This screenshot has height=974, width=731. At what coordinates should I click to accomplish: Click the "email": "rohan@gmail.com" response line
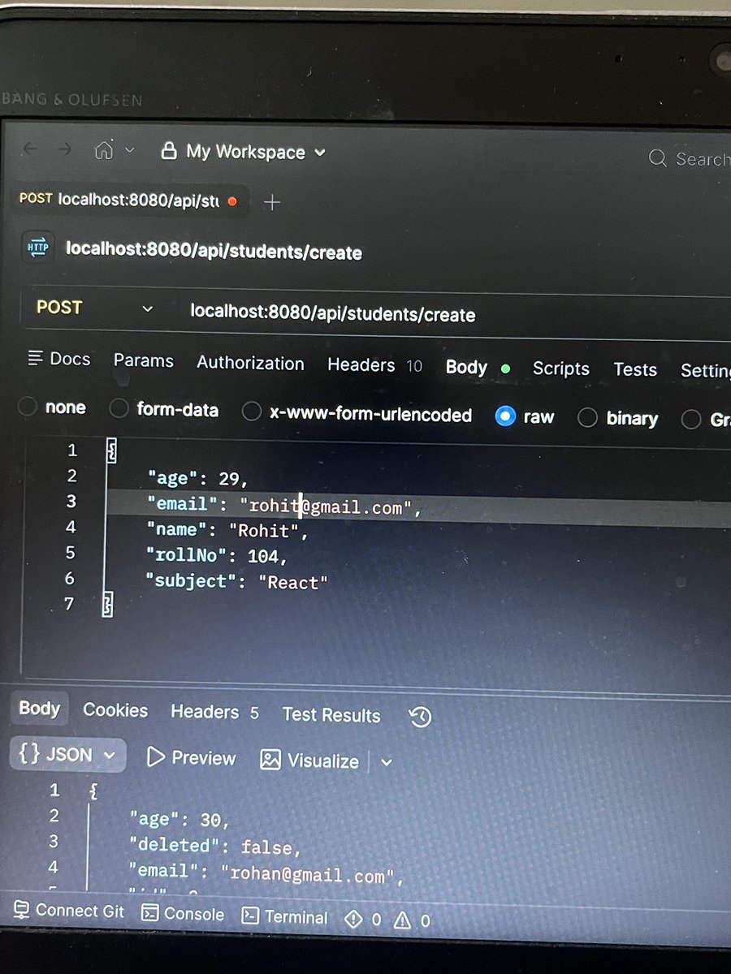(x=266, y=874)
